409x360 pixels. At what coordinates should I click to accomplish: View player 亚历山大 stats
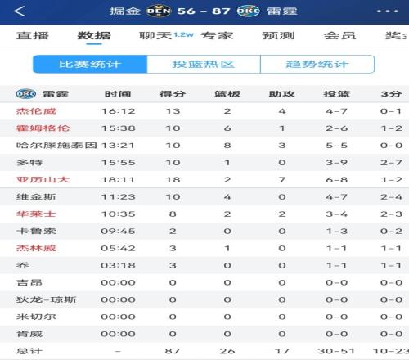[x=43, y=180]
